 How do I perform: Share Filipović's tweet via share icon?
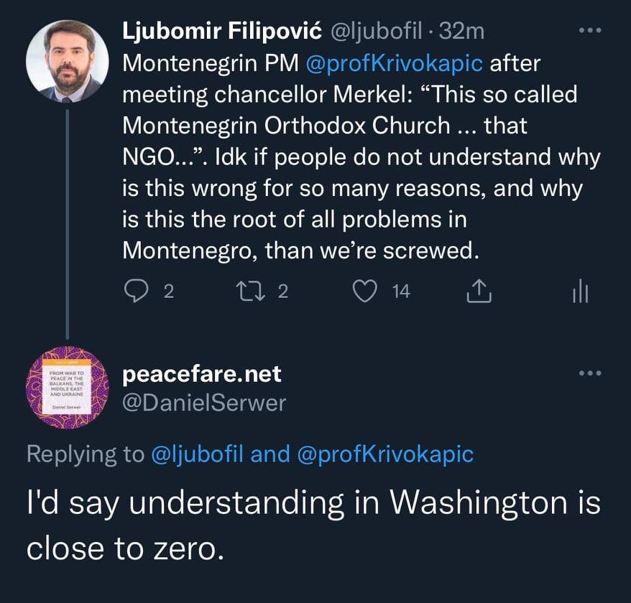pos(479,291)
